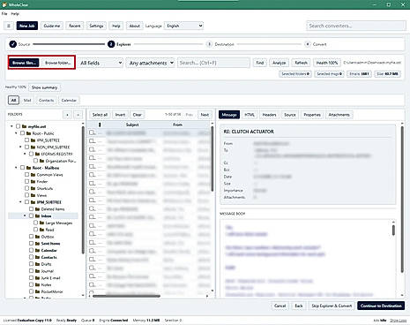This screenshot has width=410, height=325.
Task: Switch to the HTML preview tab
Action: click(x=250, y=115)
